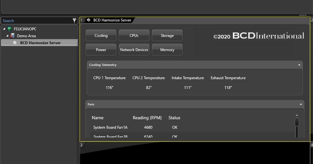Open the Power section button
The height and width of the screenshot is (164, 313).
101,50
